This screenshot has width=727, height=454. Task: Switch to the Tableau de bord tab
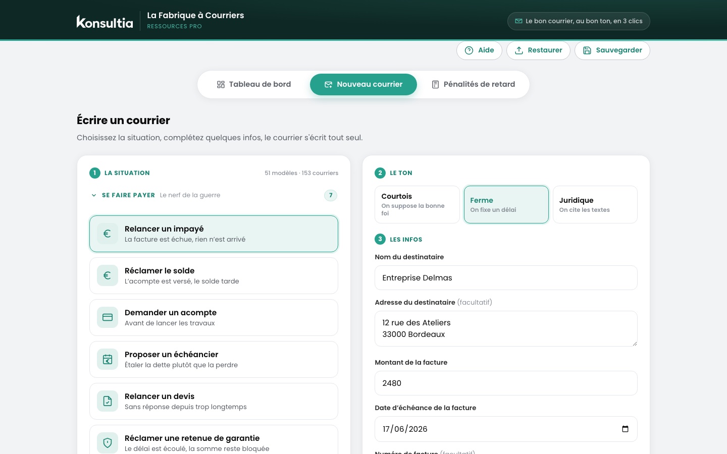pyautogui.click(x=254, y=84)
